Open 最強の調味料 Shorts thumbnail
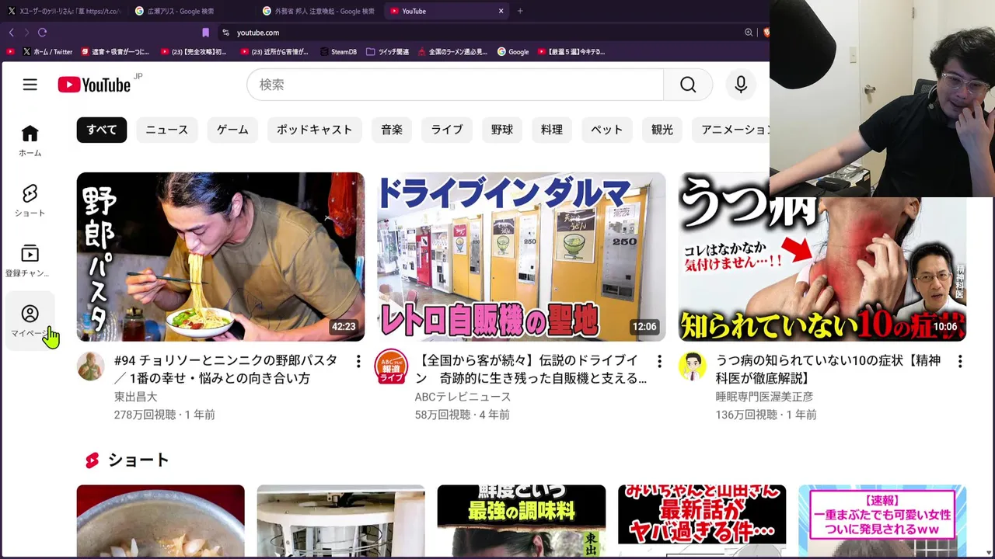Image resolution: width=995 pixels, height=559 pixels. 522,522
